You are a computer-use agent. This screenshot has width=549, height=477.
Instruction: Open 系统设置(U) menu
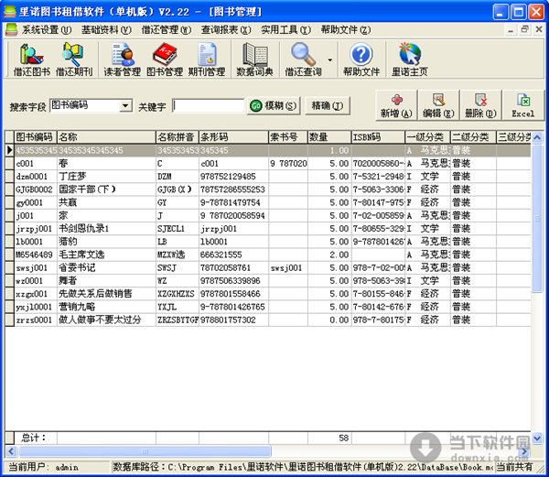click(47, 30)
